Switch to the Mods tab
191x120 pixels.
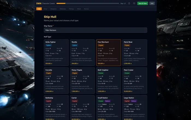pyautogui.click(x=79, y=9)
